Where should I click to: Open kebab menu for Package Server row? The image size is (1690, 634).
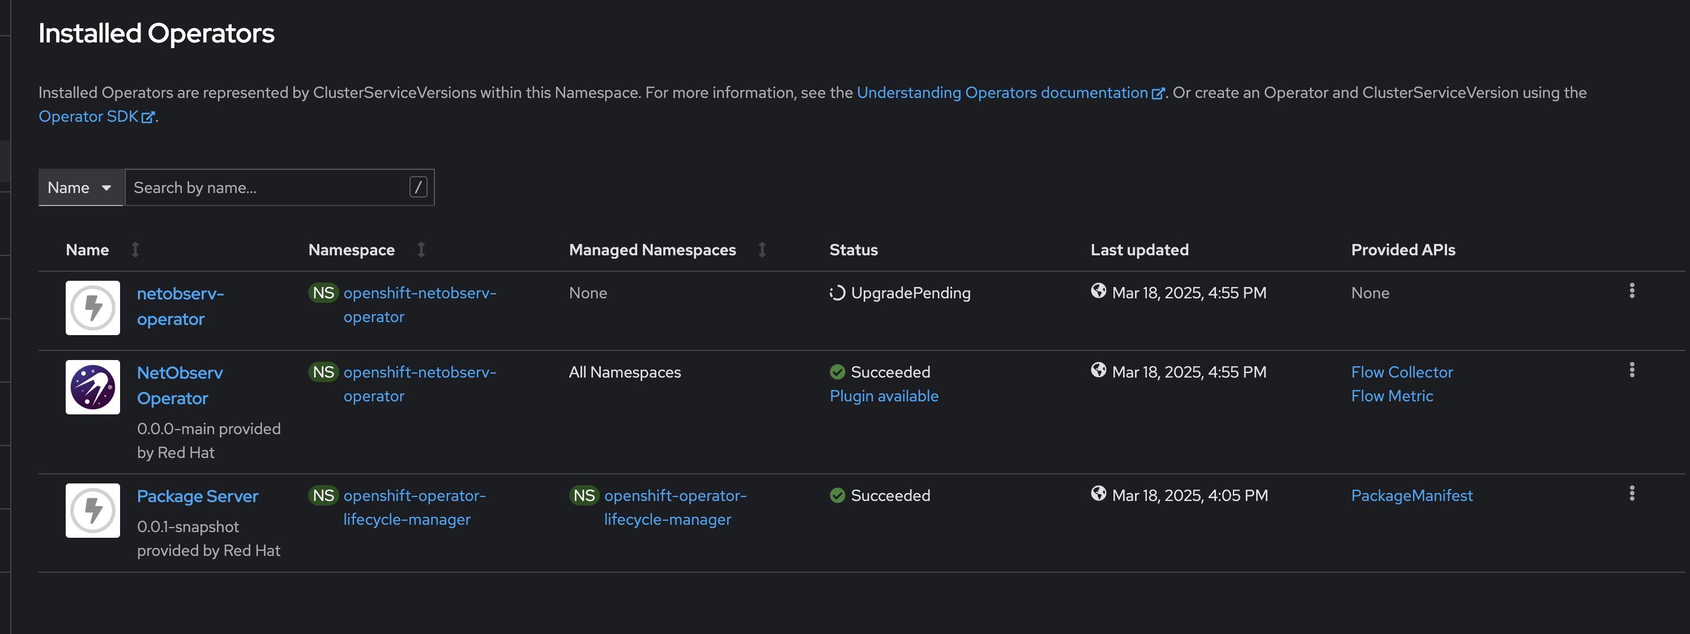[x=1632, y=493]
